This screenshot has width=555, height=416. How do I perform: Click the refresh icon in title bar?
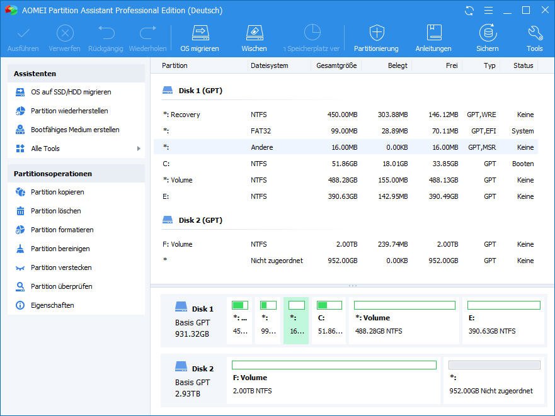click(x=469, y=11)
